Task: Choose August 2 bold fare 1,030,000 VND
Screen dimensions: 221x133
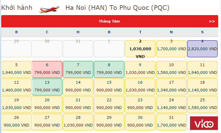Action: 140,49
